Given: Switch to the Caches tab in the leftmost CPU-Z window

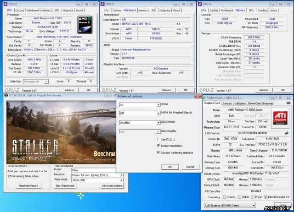Looking at the screenshot, I should click(x=19, y=11).
